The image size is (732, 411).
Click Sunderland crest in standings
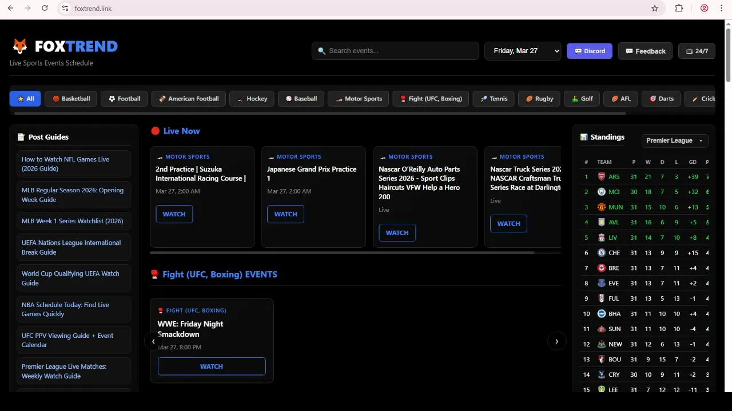tap(602, 329)
